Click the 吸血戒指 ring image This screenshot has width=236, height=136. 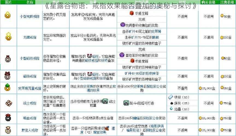coord(8,118)
